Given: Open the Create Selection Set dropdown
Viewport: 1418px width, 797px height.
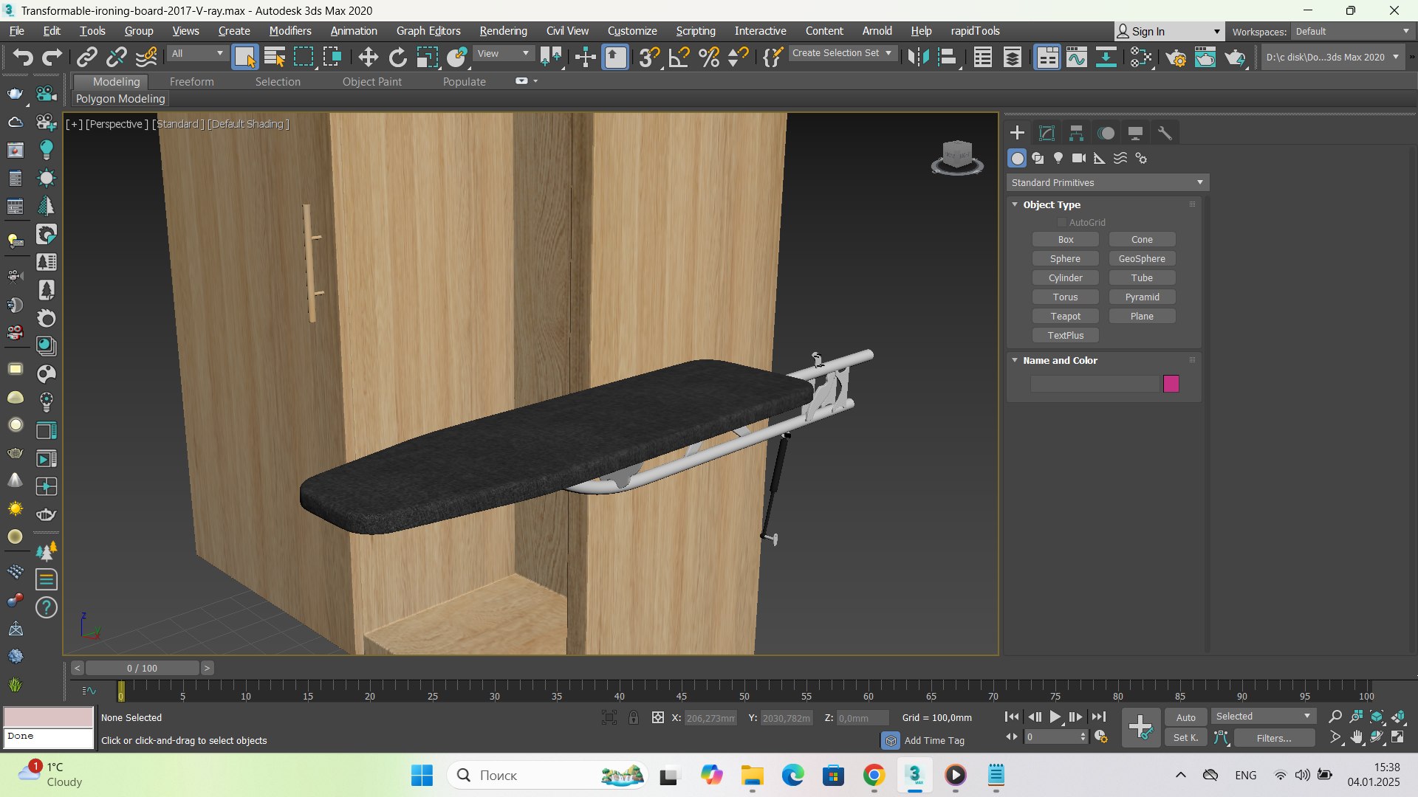Looking at the screenshot, I should [842, 53].
